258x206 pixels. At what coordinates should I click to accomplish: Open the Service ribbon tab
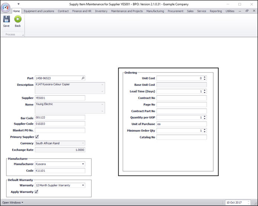point(201,11)
